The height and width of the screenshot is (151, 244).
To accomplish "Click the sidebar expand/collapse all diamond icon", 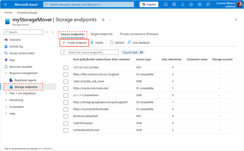I will click(x=46, y=32).
